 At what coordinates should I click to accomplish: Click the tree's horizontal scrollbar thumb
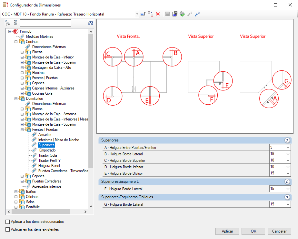tap(41, 212)
